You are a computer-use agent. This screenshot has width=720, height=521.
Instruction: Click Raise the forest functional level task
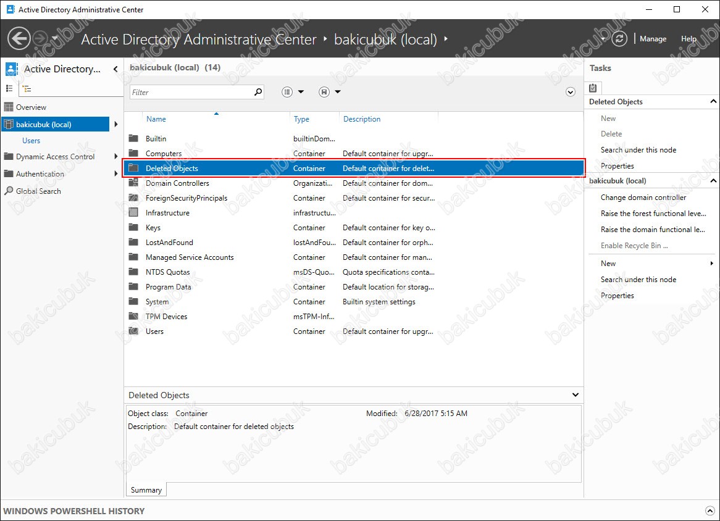pos(653,214)
